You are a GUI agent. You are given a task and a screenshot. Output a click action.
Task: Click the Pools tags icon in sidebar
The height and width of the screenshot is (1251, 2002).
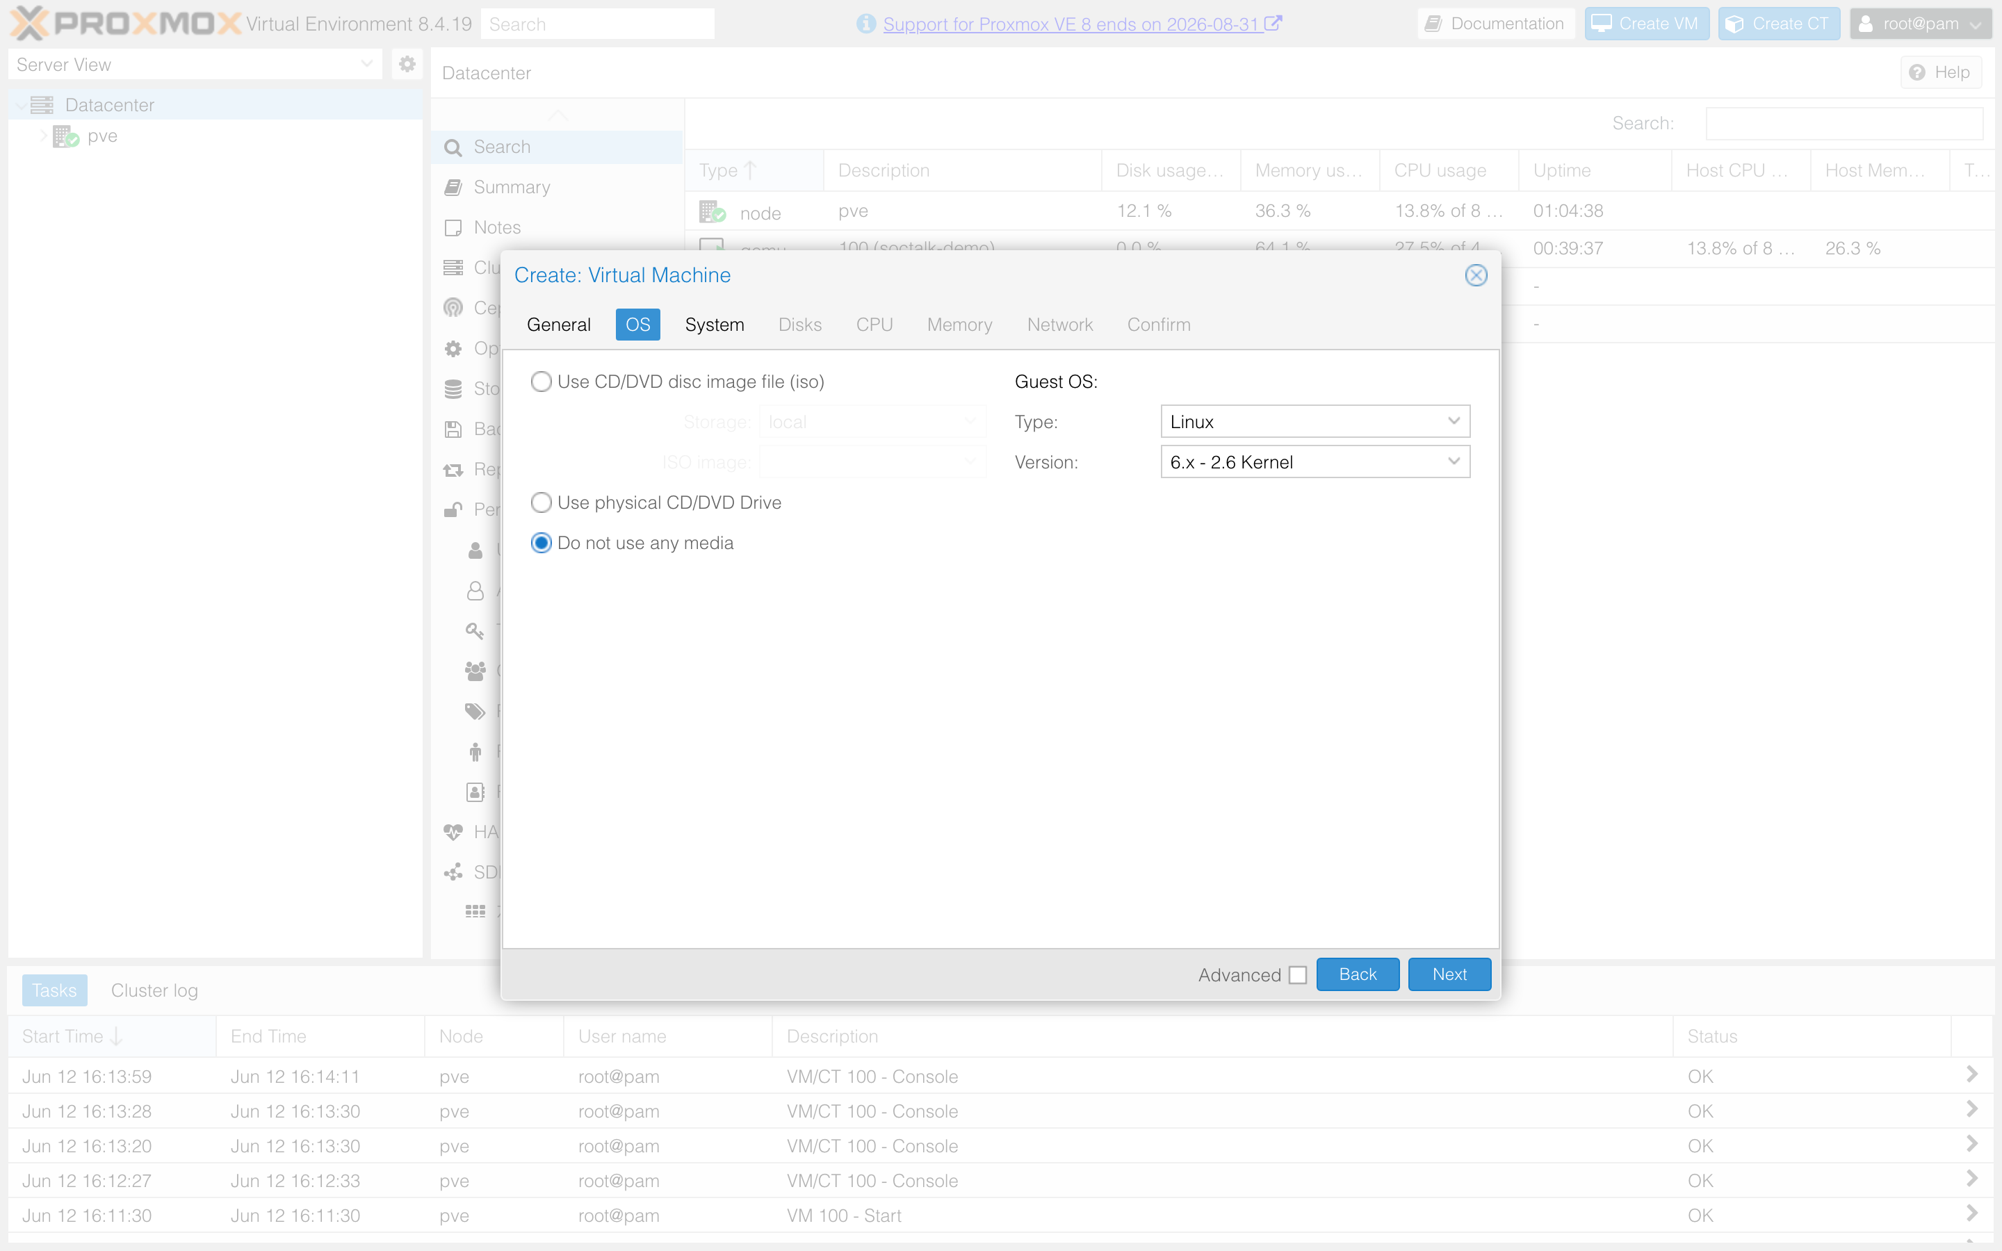[x=475, y=711]
